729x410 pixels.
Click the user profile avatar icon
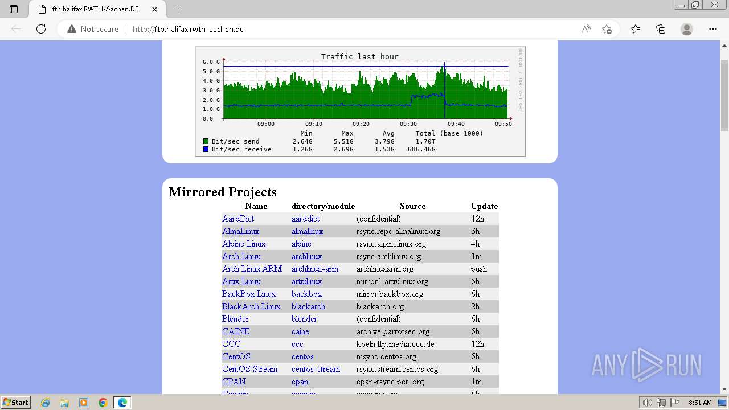[x=687, y=29]
